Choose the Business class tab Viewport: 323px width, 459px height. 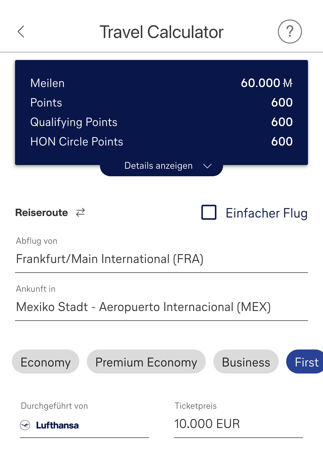pos(246,362)
